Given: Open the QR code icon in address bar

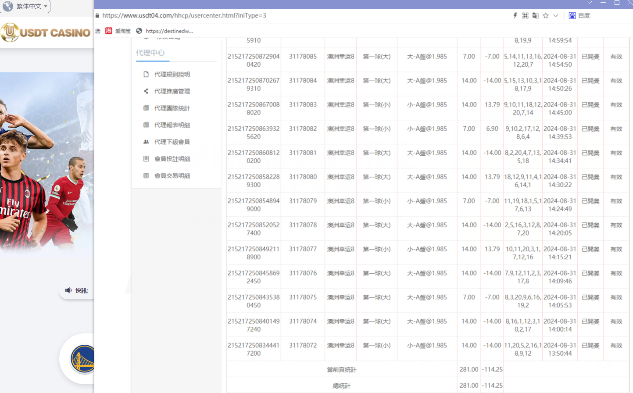Looking at the screenshot, I should (525, 15).
